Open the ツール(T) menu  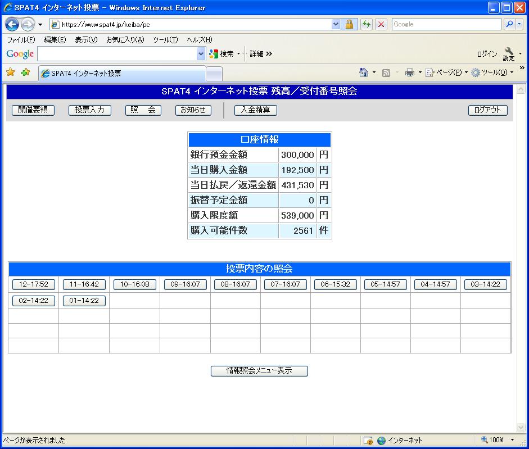[x=165, y=40]
